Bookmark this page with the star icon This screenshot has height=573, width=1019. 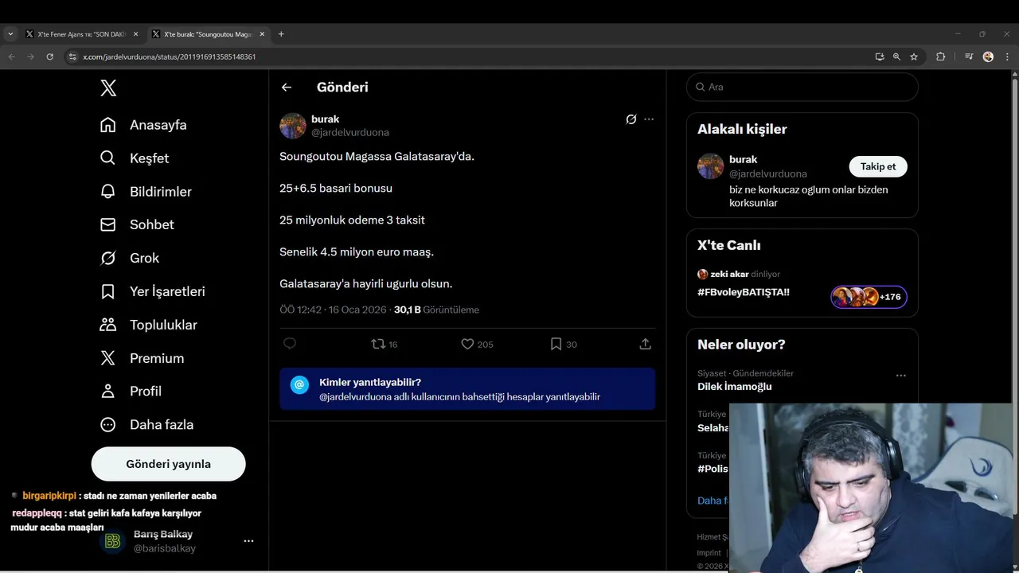coord(914,57)
